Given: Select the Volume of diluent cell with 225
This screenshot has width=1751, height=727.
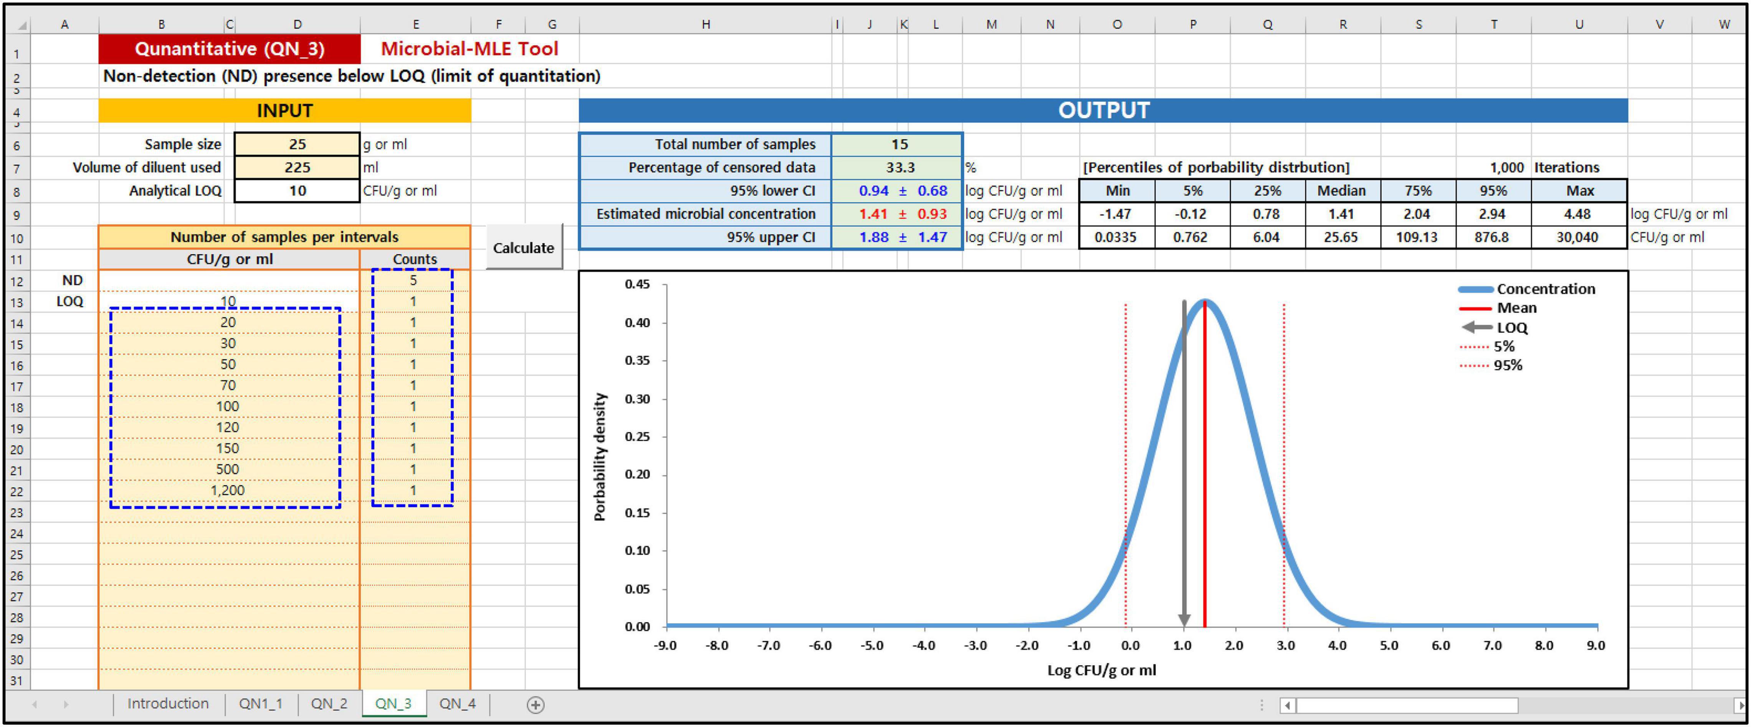Looking at the screenshot, I should tap(297, 167).
